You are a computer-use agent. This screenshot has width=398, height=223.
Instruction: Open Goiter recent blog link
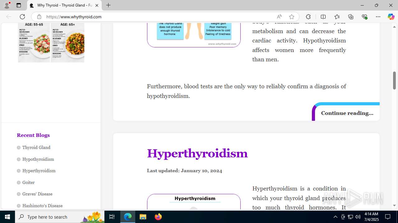pyautogui.click(x=28, y=182)
